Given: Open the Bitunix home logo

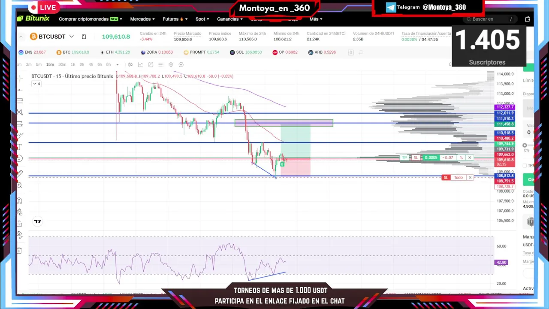Looking at the screenshot, I should (x=33, y=18).
